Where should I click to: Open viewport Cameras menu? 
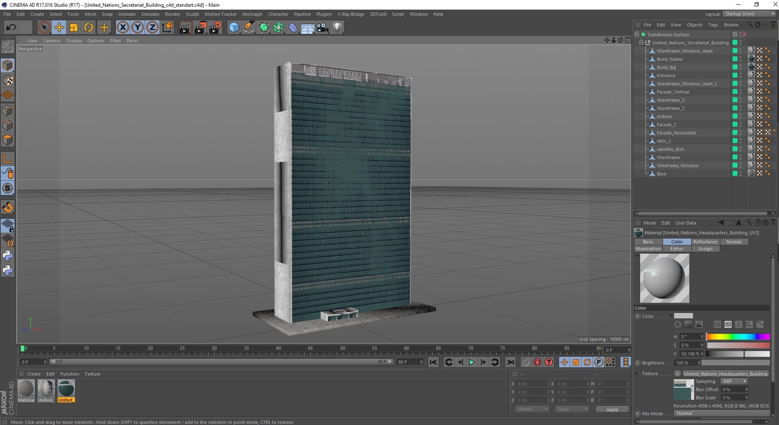click(52, 41)
